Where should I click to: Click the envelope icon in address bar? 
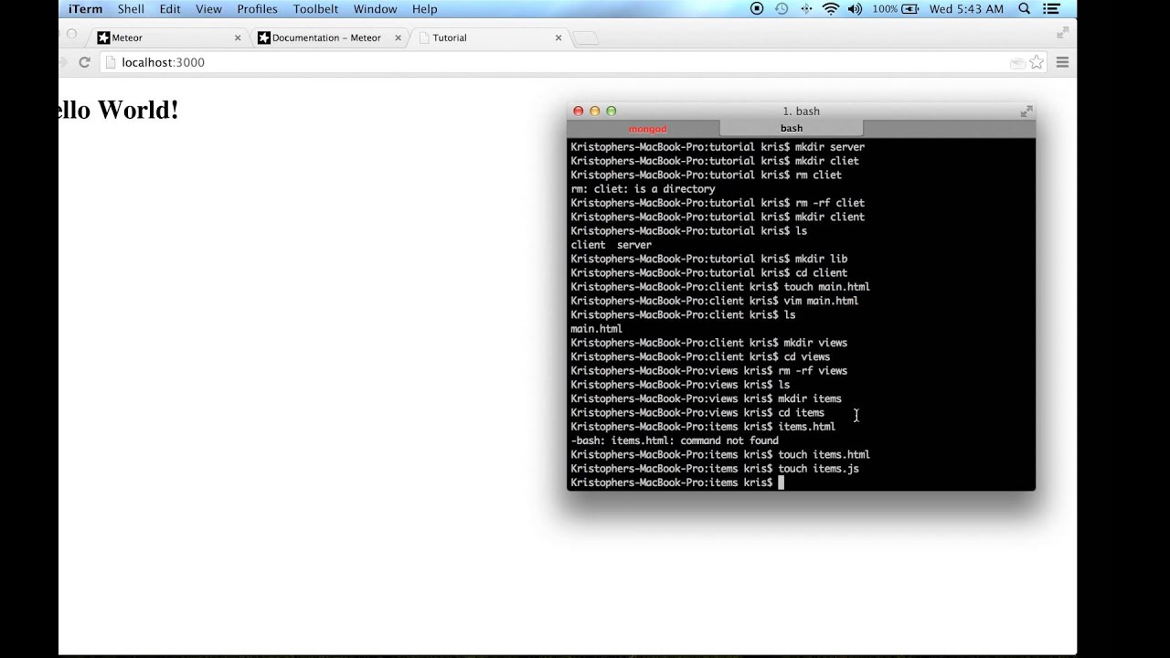tap(1017, 63)
